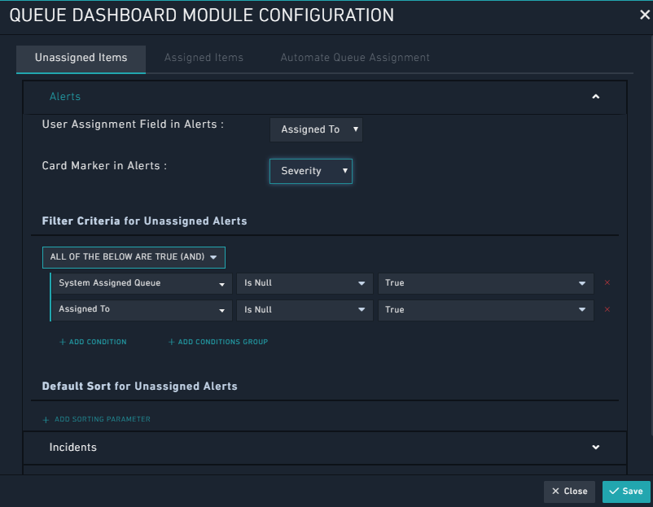
Task: Expand the Incidents section chevron
Action: [x=595, y=447]
